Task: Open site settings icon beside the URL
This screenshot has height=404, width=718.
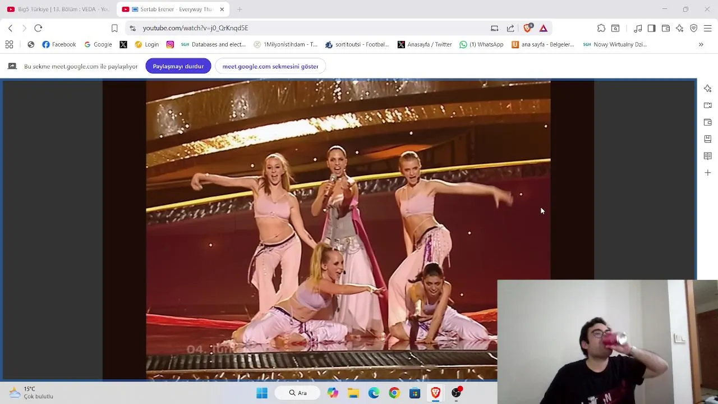Action: click(132, 28)
